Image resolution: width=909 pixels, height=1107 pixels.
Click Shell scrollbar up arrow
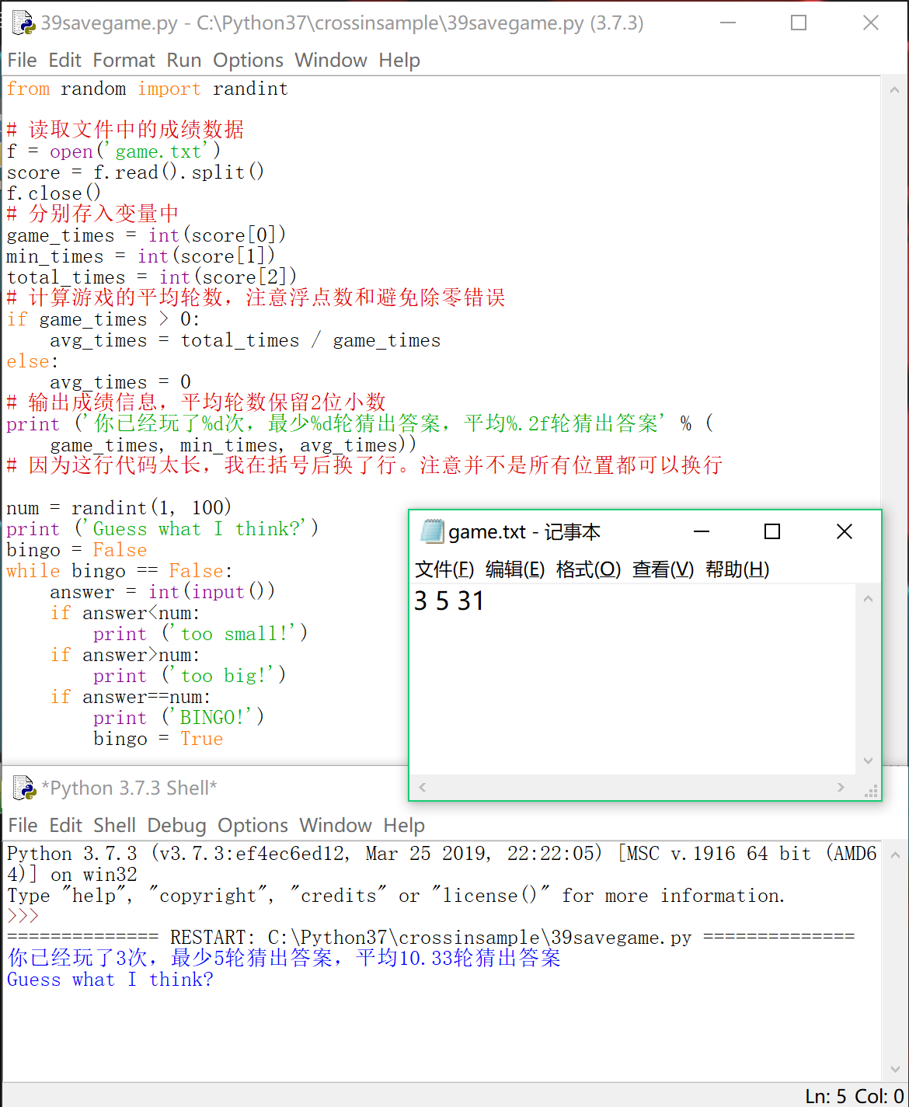point(894,855)
